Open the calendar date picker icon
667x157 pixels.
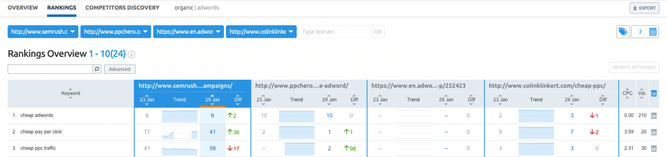click(x=653, y=32)
